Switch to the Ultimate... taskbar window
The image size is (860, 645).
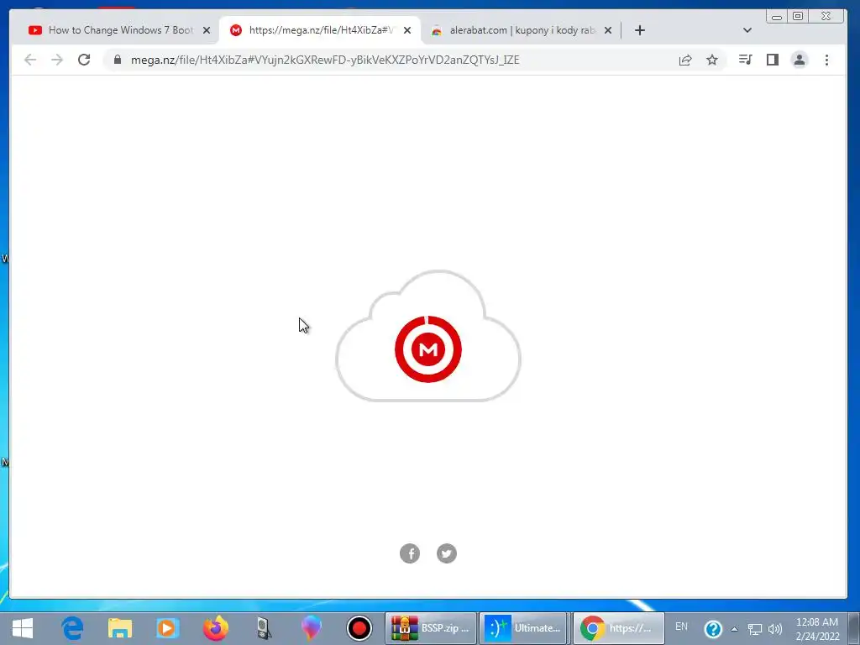(x=525, y=628)
